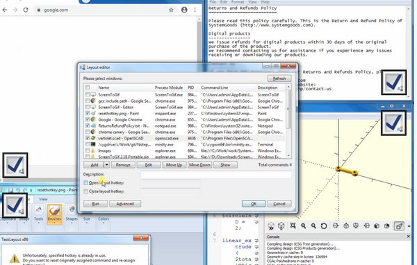This screenshot has height=265, width=417.
Task: Uncheck the Google - Google Chrome row
Action: click(x=88, y=119)
